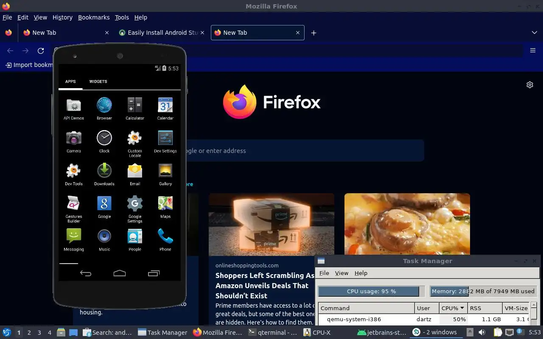Open a new Firefox tab with plus
543x339 pixels.
[x=313, y=33]
